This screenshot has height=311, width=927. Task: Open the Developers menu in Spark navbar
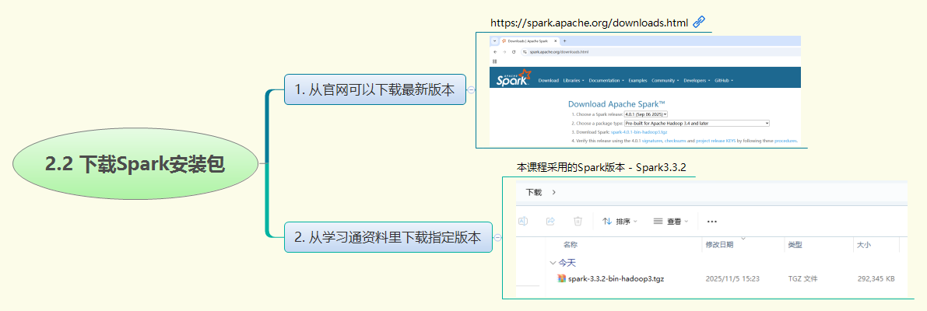tap(697, 80)
